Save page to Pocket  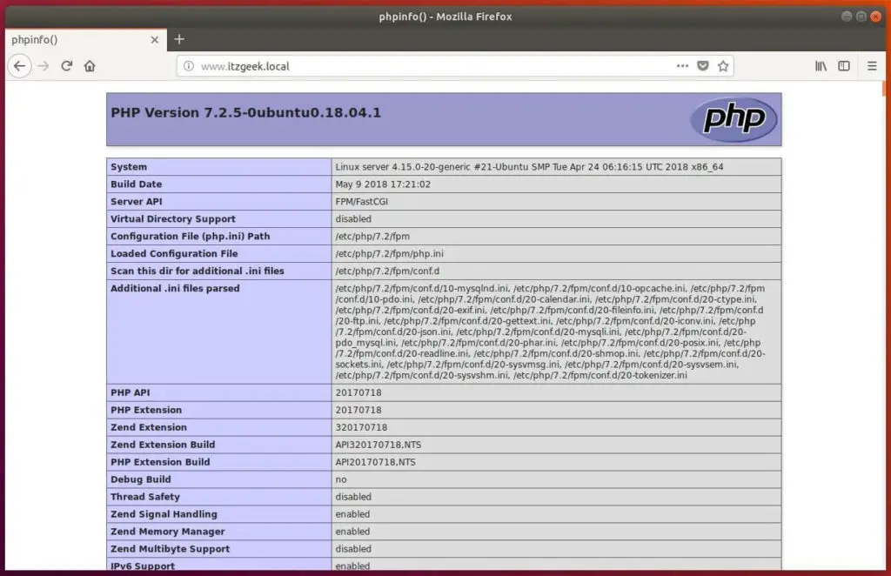pos(703,66)
